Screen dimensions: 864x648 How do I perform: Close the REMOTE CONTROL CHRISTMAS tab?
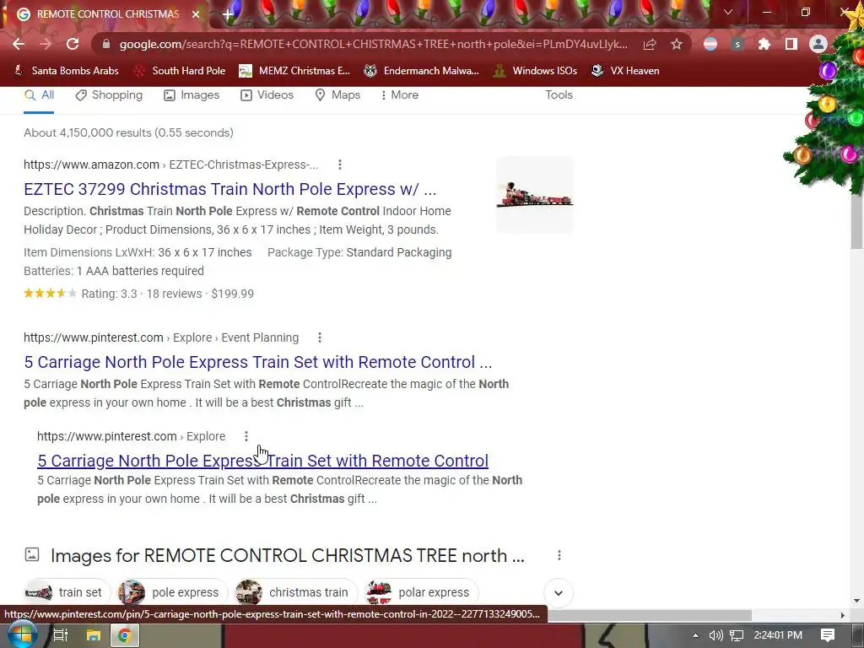coord(196,14)
